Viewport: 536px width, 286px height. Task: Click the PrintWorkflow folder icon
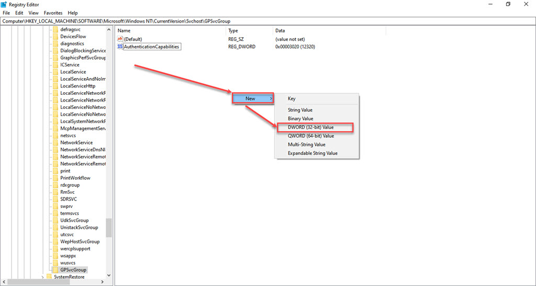coord(55,178)
